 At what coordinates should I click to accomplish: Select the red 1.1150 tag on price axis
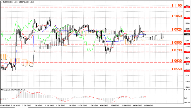tap(187, 7)
